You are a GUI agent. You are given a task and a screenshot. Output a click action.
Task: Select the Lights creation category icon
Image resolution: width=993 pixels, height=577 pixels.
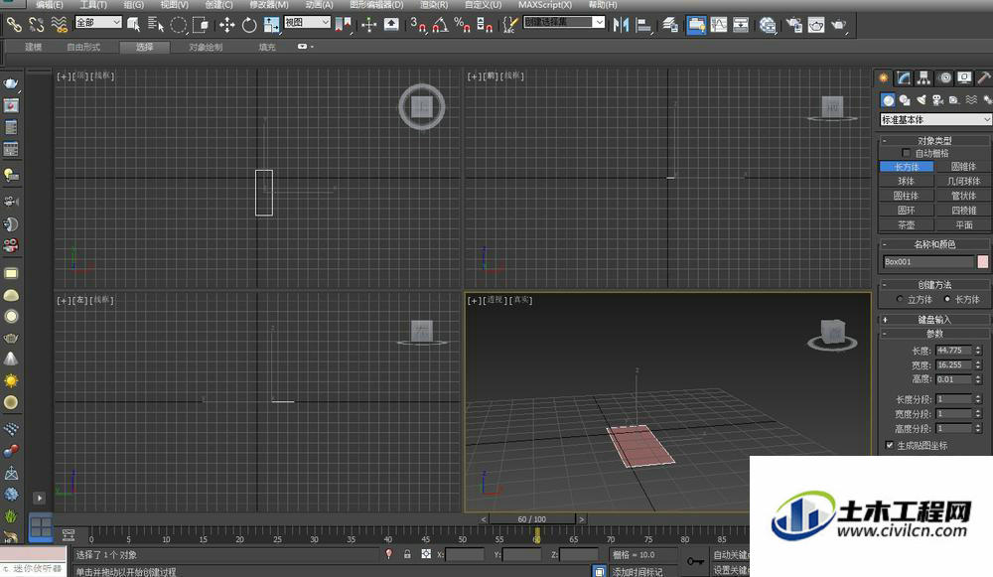pos(922,100)
